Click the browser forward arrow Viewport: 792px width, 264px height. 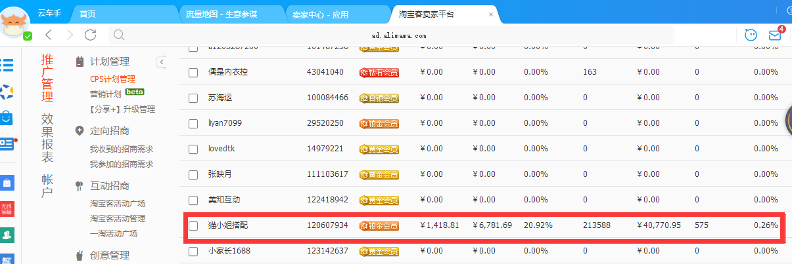point(69,35)
